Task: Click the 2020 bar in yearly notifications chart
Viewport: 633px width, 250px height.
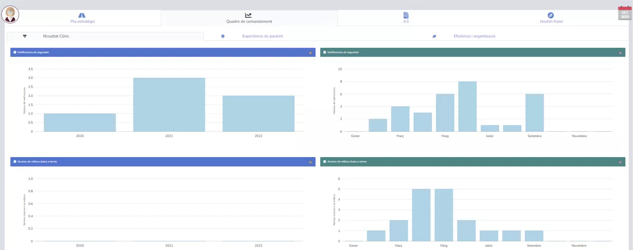Action: pos(80,122)
